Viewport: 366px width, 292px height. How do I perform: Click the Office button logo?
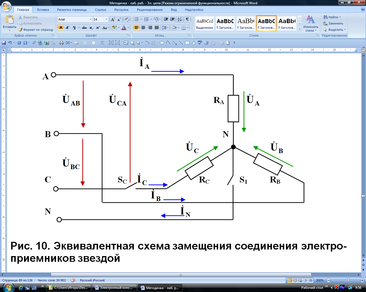(x=6, y=6)
